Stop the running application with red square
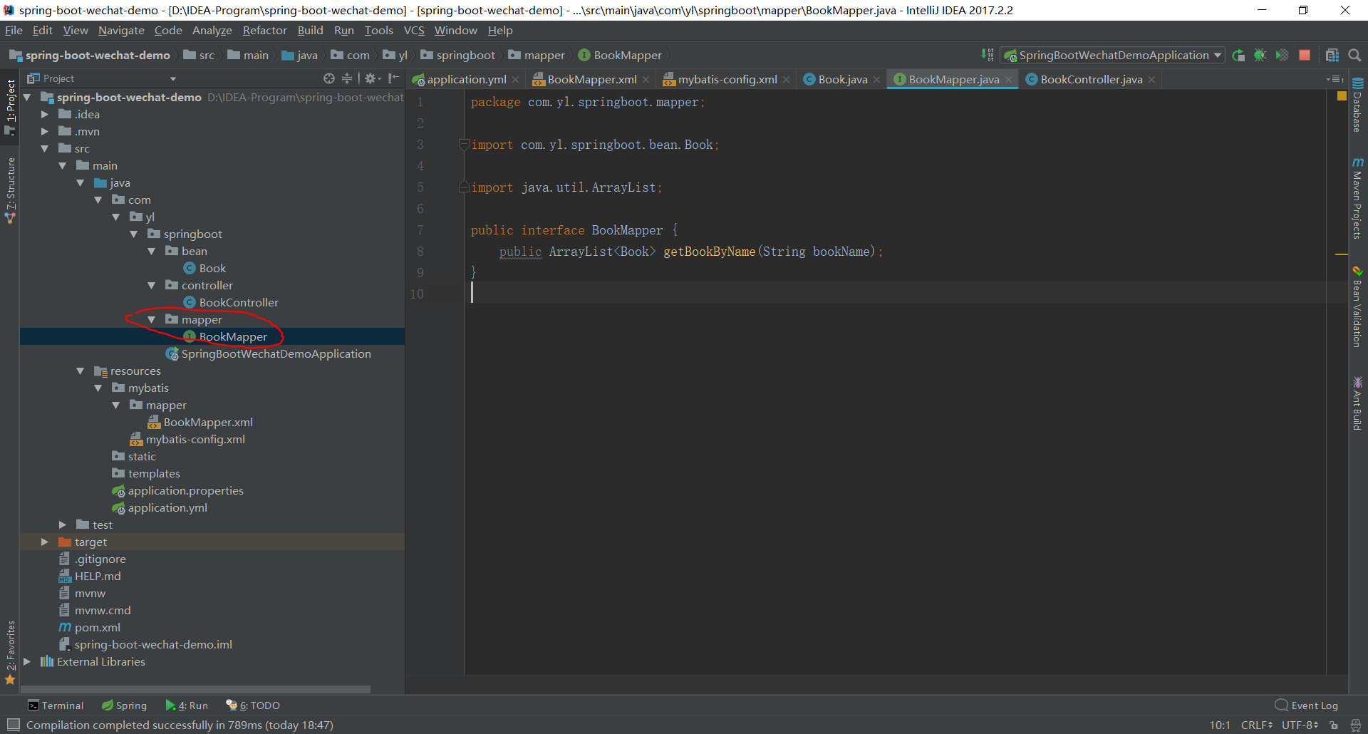 coord(1305,55)
